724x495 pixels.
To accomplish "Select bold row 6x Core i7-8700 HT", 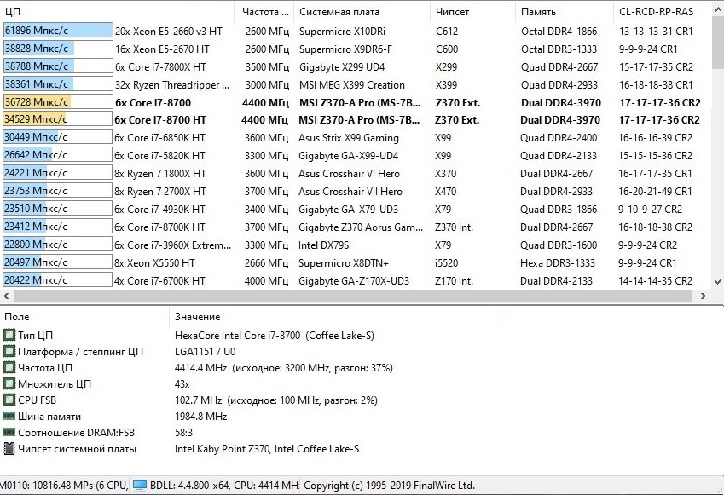I will pyautogui.click(x=356, y=120).
